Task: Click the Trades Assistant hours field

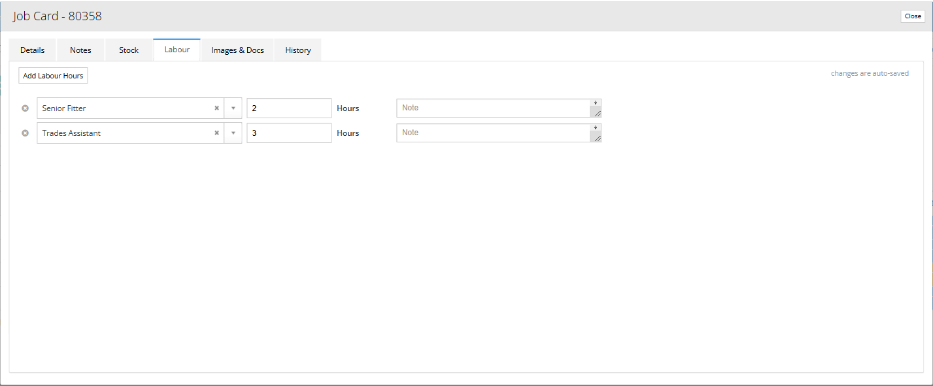Action: click(x=288, y=133)
